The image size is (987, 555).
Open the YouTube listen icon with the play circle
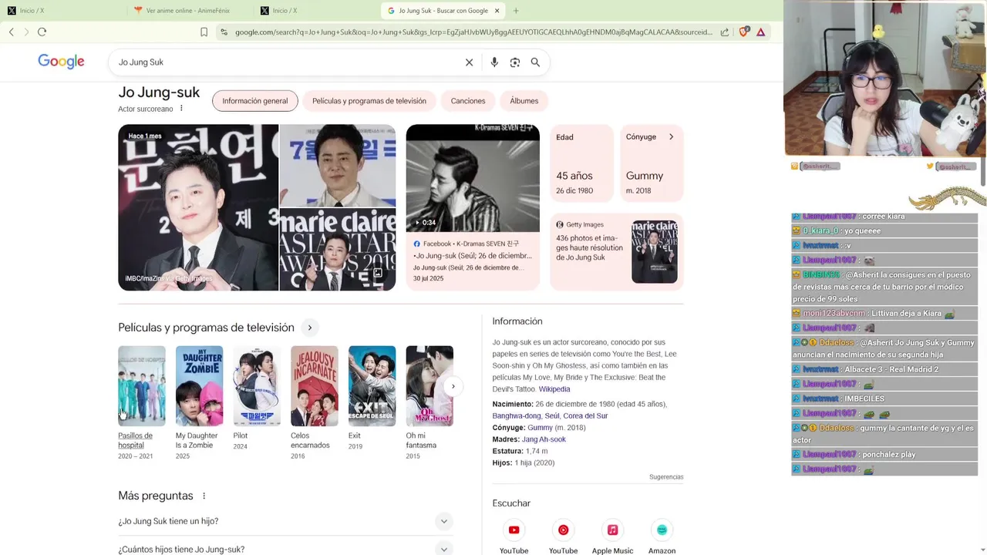pyautogui.click(x=514, y=530)
